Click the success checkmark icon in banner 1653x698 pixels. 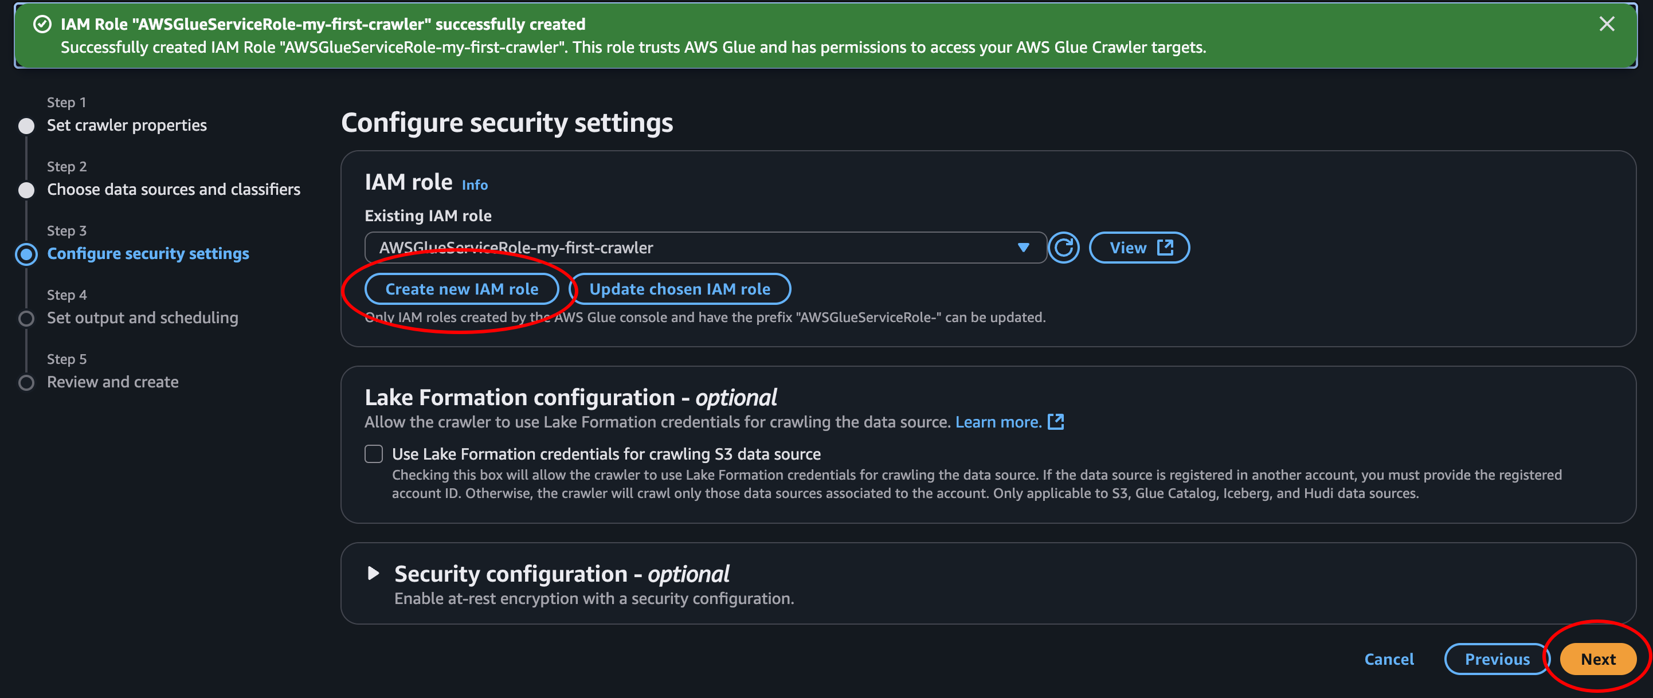(42, 25)
